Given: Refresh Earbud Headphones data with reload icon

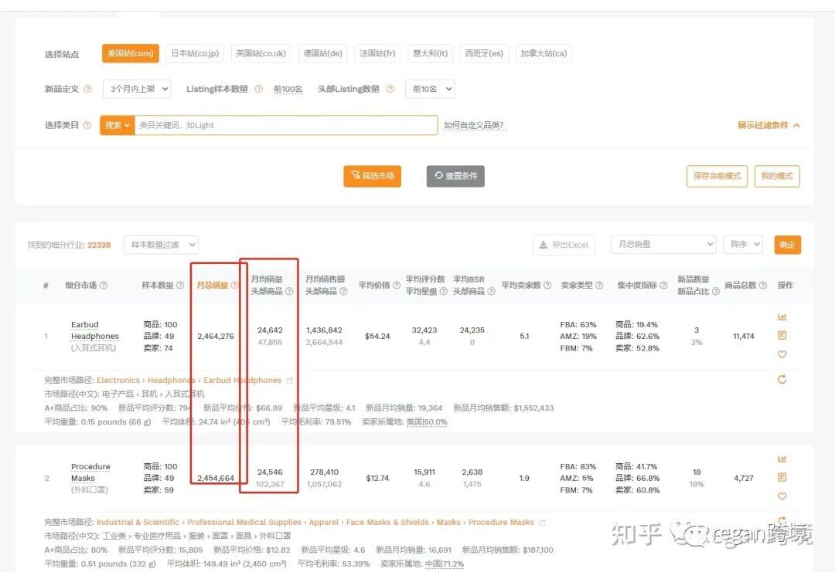Looking at the screenshot, I should point(782,379).
